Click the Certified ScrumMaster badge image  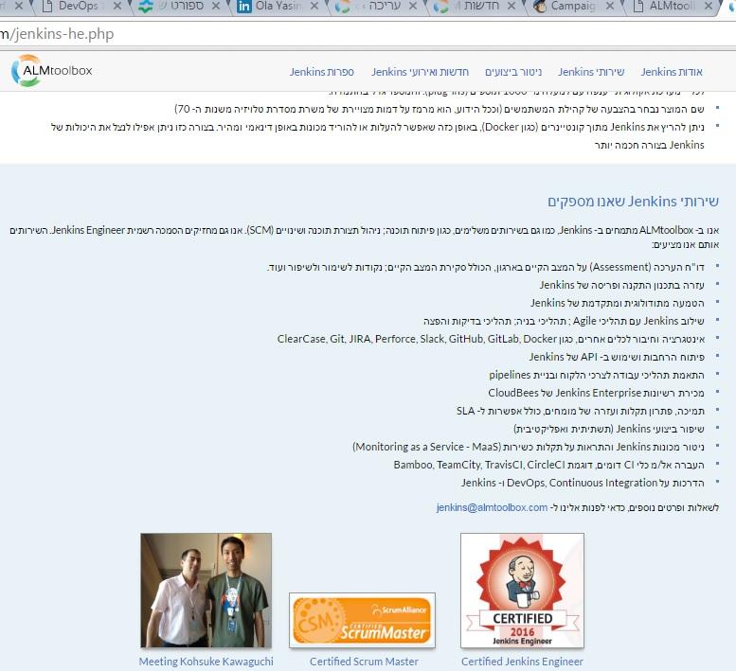point(362,620)
